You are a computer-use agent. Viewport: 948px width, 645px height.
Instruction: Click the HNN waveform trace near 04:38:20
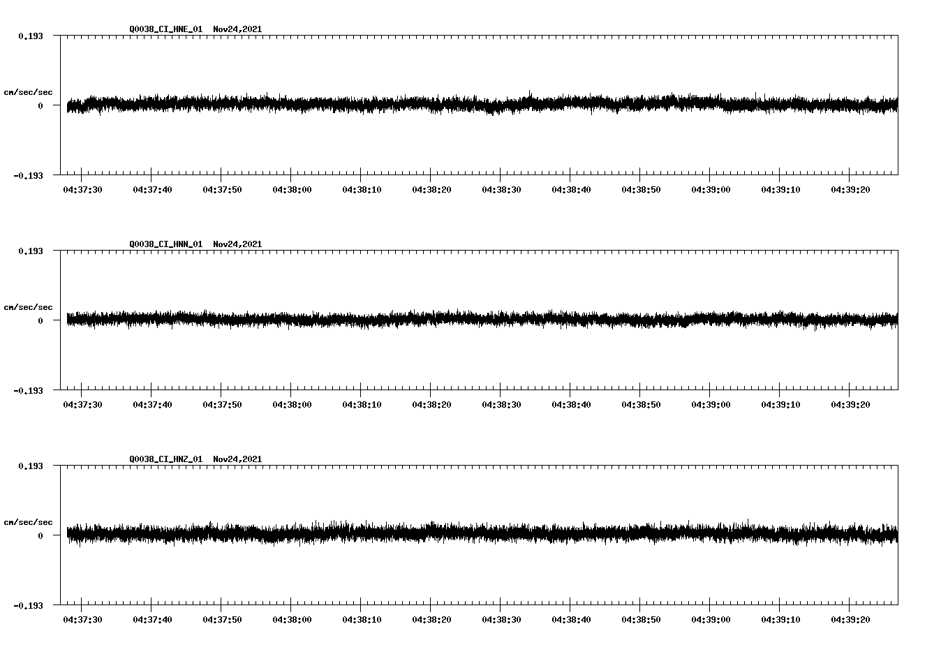pyautogui.click(x=431, y=318)
